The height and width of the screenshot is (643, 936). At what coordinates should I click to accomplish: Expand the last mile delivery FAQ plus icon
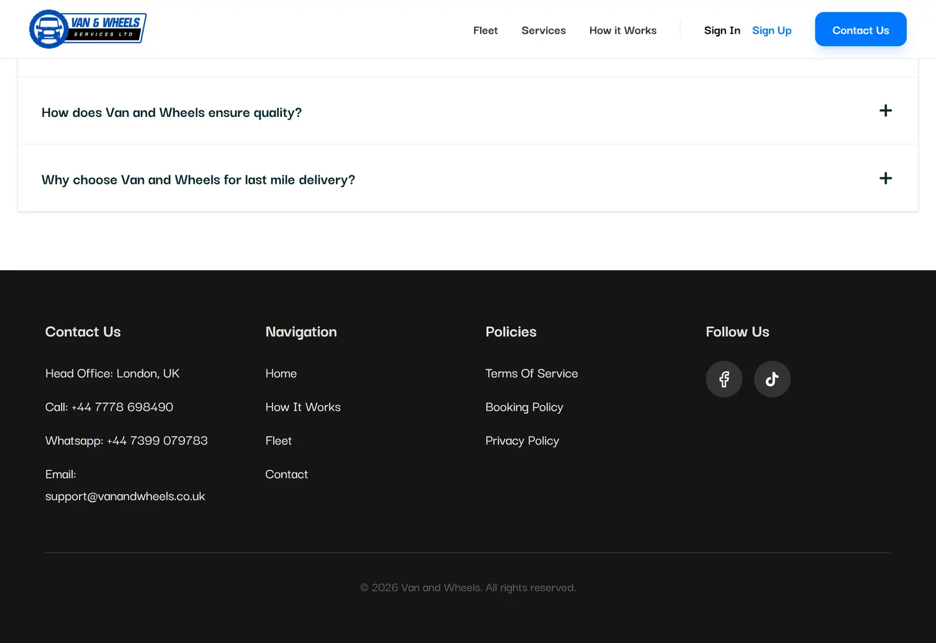click(x=885, y=179)
